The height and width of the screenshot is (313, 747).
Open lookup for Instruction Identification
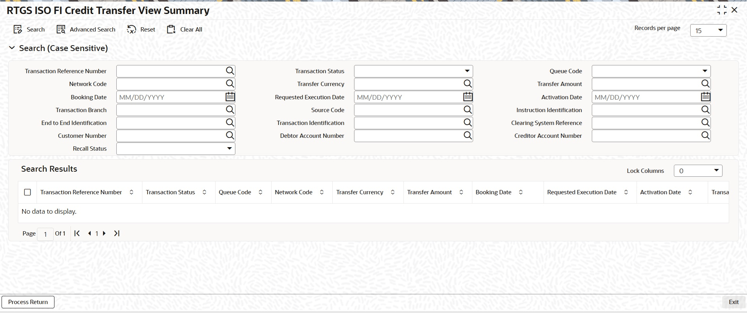click(x=705, y=110)
